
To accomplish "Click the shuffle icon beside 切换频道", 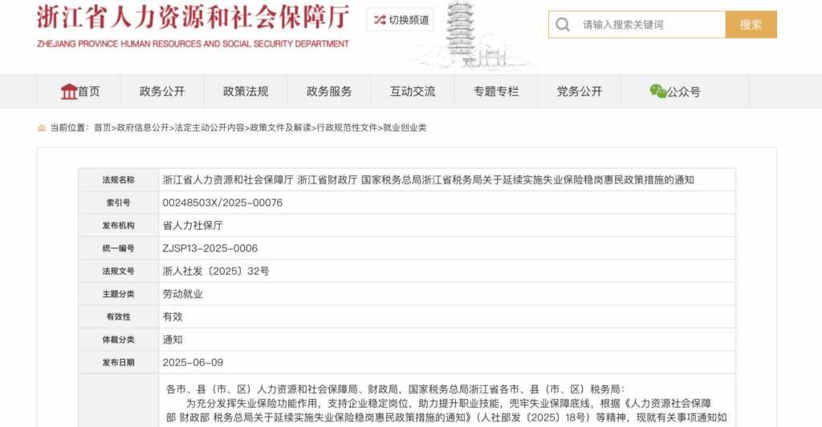I will [x=380, y=20].
